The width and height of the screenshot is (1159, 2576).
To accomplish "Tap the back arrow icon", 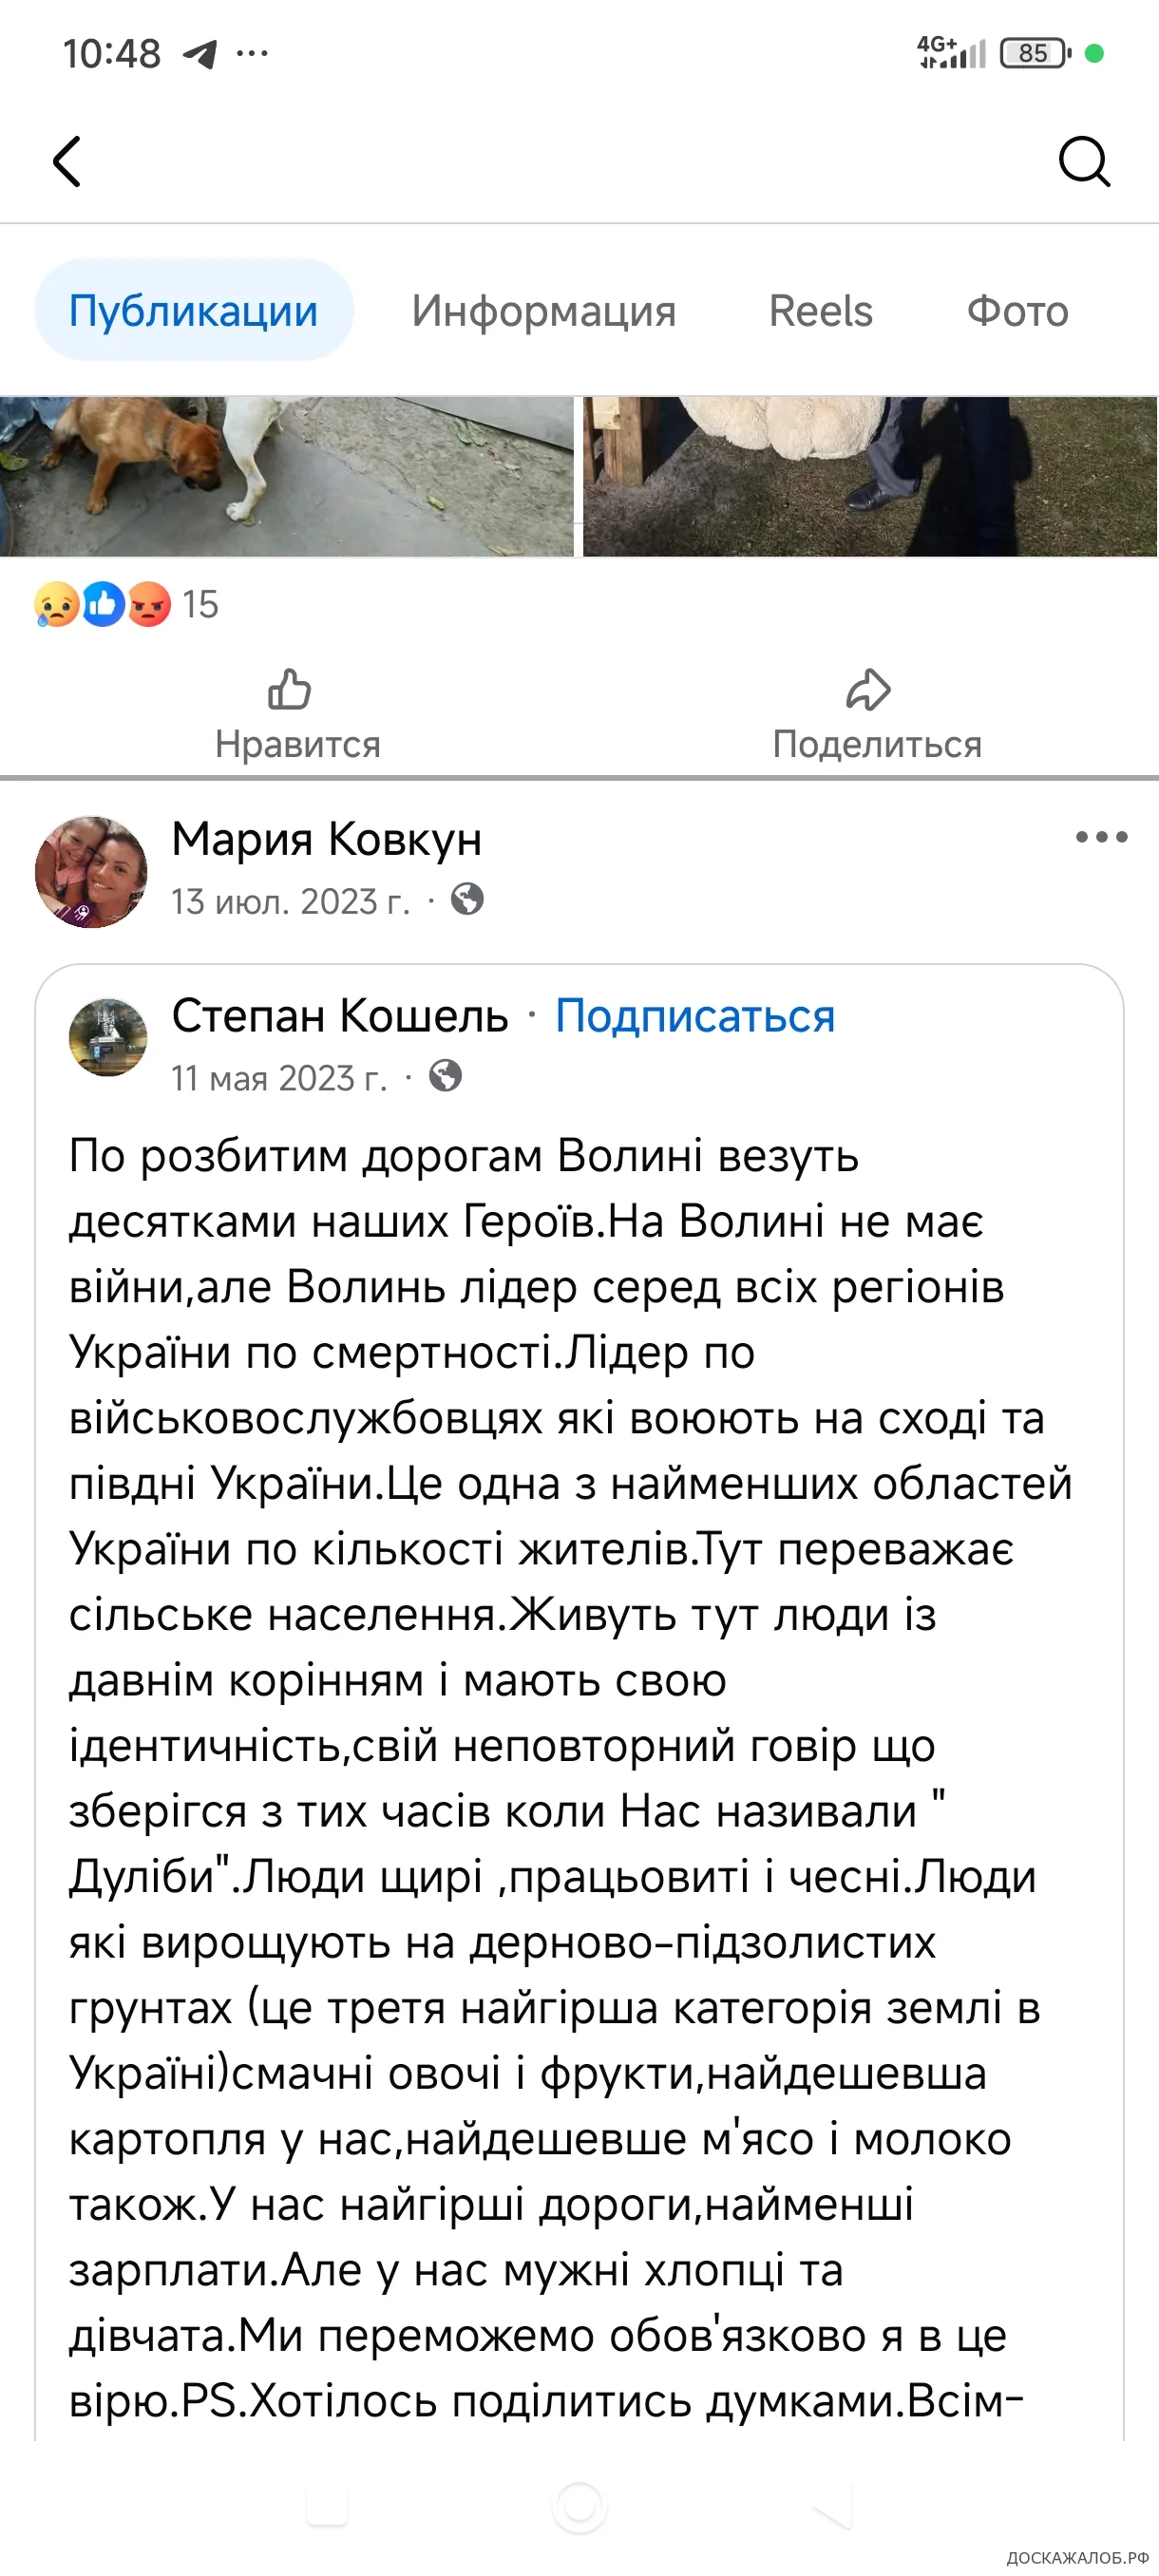I will point(67,162).
